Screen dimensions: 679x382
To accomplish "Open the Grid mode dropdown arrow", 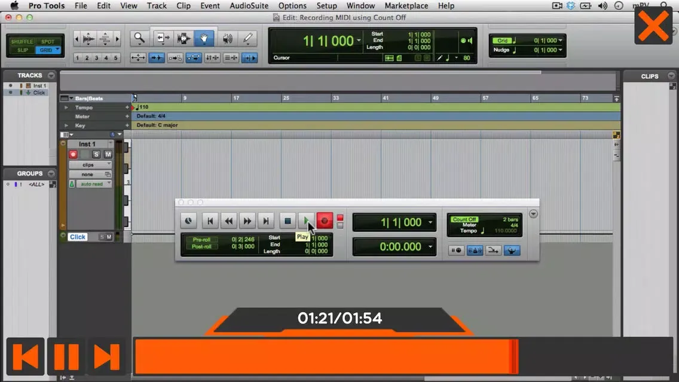I will pyautogui.click(x=57, y=50).
